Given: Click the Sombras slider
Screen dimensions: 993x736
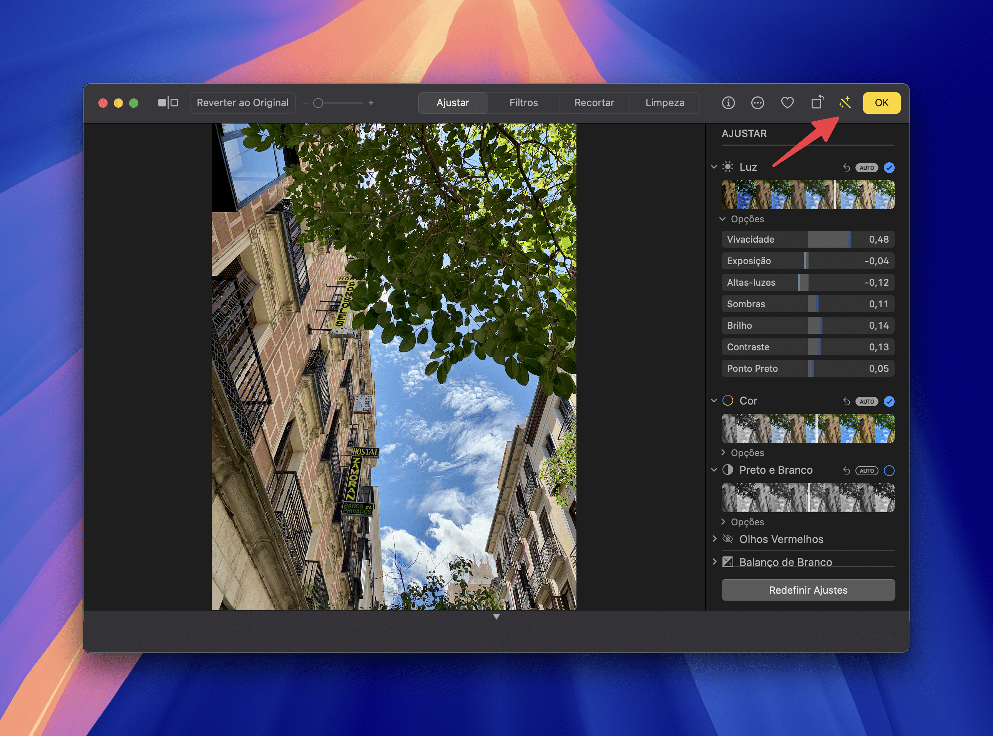Looking at the screenshot, I should tap(808, 304).
